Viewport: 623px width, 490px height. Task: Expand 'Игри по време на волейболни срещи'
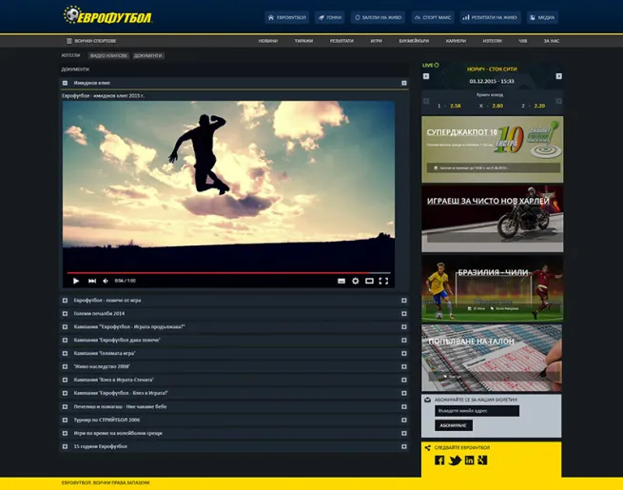(234, 433)
